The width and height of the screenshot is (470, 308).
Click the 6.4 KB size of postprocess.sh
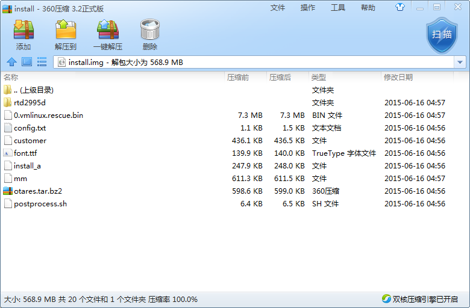(x=251, y=204)
